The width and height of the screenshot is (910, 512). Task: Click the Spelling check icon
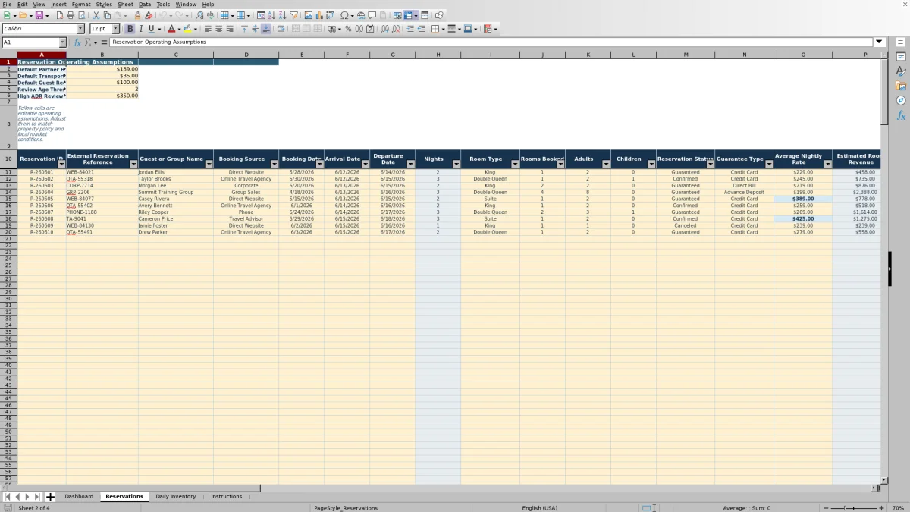click(210, 15)
